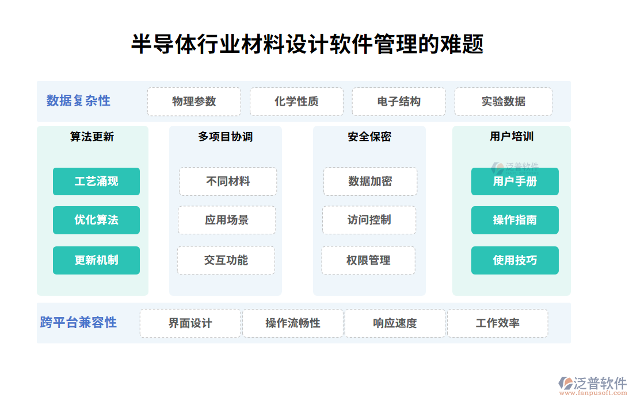Select the 使用技巧 button

pos(514,260)
